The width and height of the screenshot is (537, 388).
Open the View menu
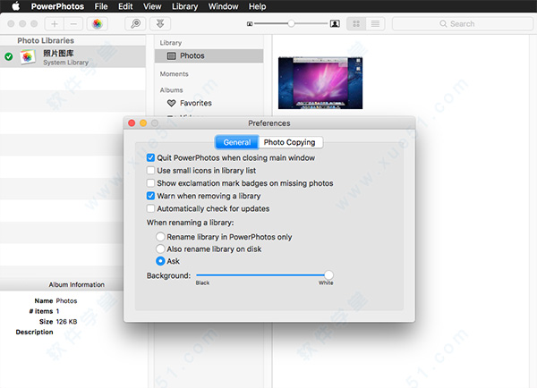pyautogui.click(x=152, y=6)
